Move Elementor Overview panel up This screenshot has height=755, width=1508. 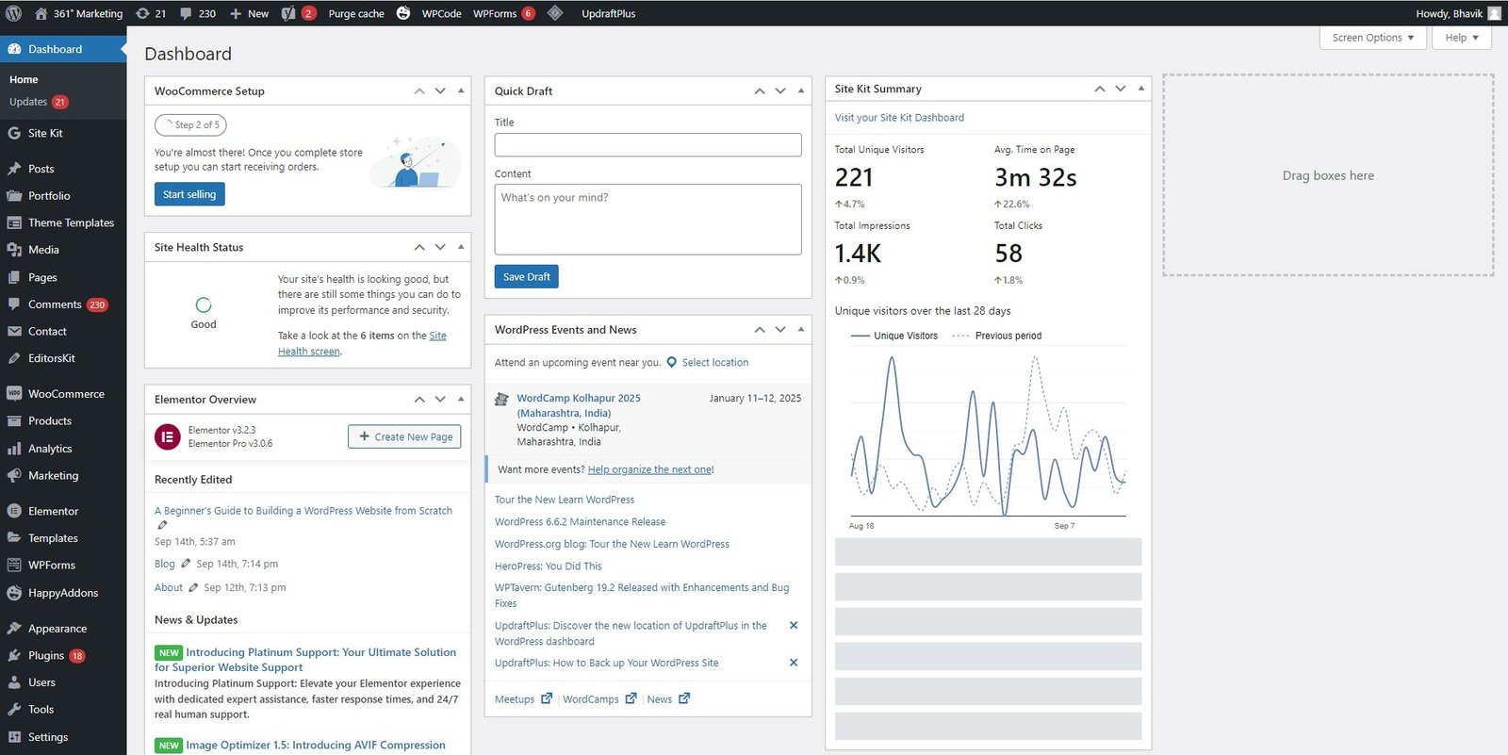pos(419,399)
